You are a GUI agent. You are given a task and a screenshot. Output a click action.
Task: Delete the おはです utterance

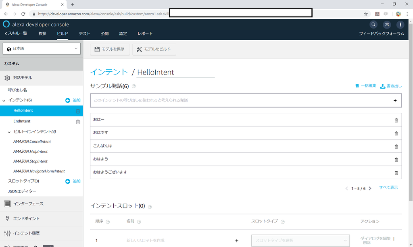click(x=396, y=133)
